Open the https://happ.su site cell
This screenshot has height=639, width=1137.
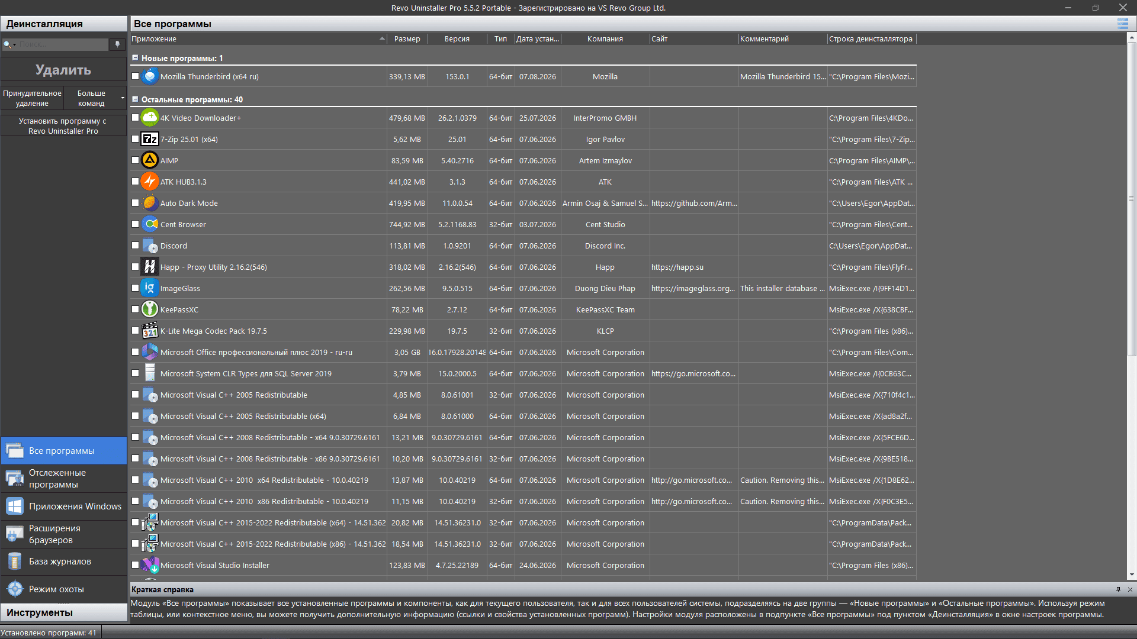(693, 267)
